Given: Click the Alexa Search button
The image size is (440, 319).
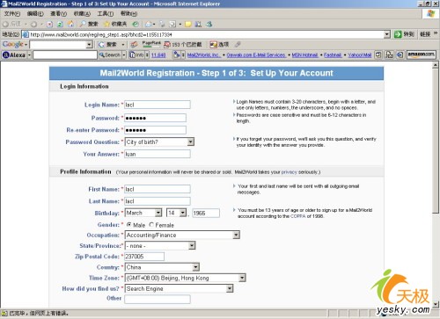Looking at the screenshot, I should point(110,54).
